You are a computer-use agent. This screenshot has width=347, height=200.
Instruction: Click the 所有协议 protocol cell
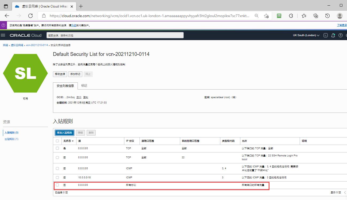point(131,185)
